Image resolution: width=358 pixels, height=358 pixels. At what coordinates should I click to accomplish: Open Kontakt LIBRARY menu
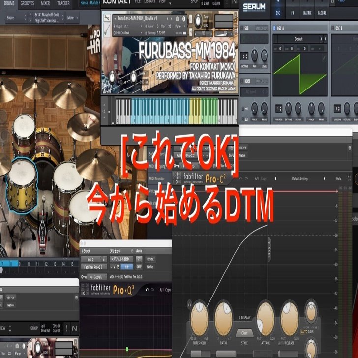point(150,2)
